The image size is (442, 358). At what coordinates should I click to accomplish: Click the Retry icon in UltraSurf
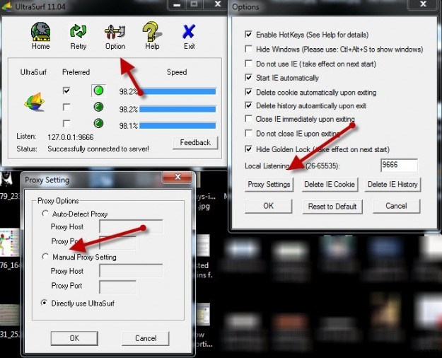point(78,35)
